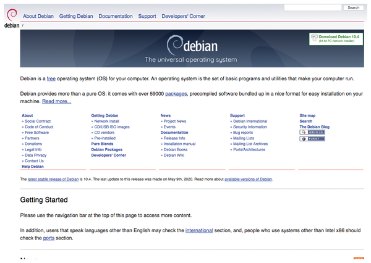The width and height of the screenshot is (371, 263).
Task: Open Support in navigation bar
Action: (147, 16)
